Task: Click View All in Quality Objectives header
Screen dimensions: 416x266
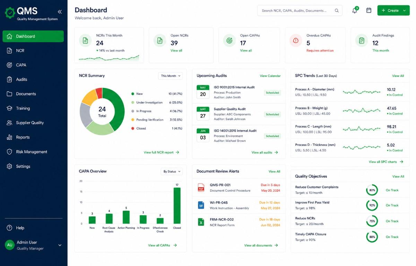Action: coord(398,176)
